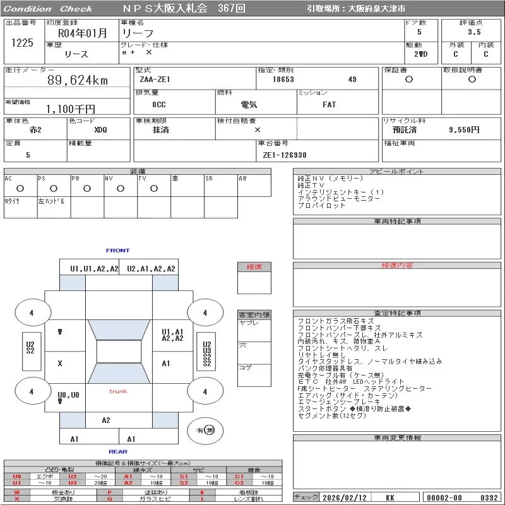Screen dimensions: 505x505
Task: Click the 修復 header box beside the diagram
Action: coord(254,267)
